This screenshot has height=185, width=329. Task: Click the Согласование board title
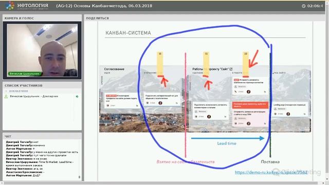coord(114,69)
